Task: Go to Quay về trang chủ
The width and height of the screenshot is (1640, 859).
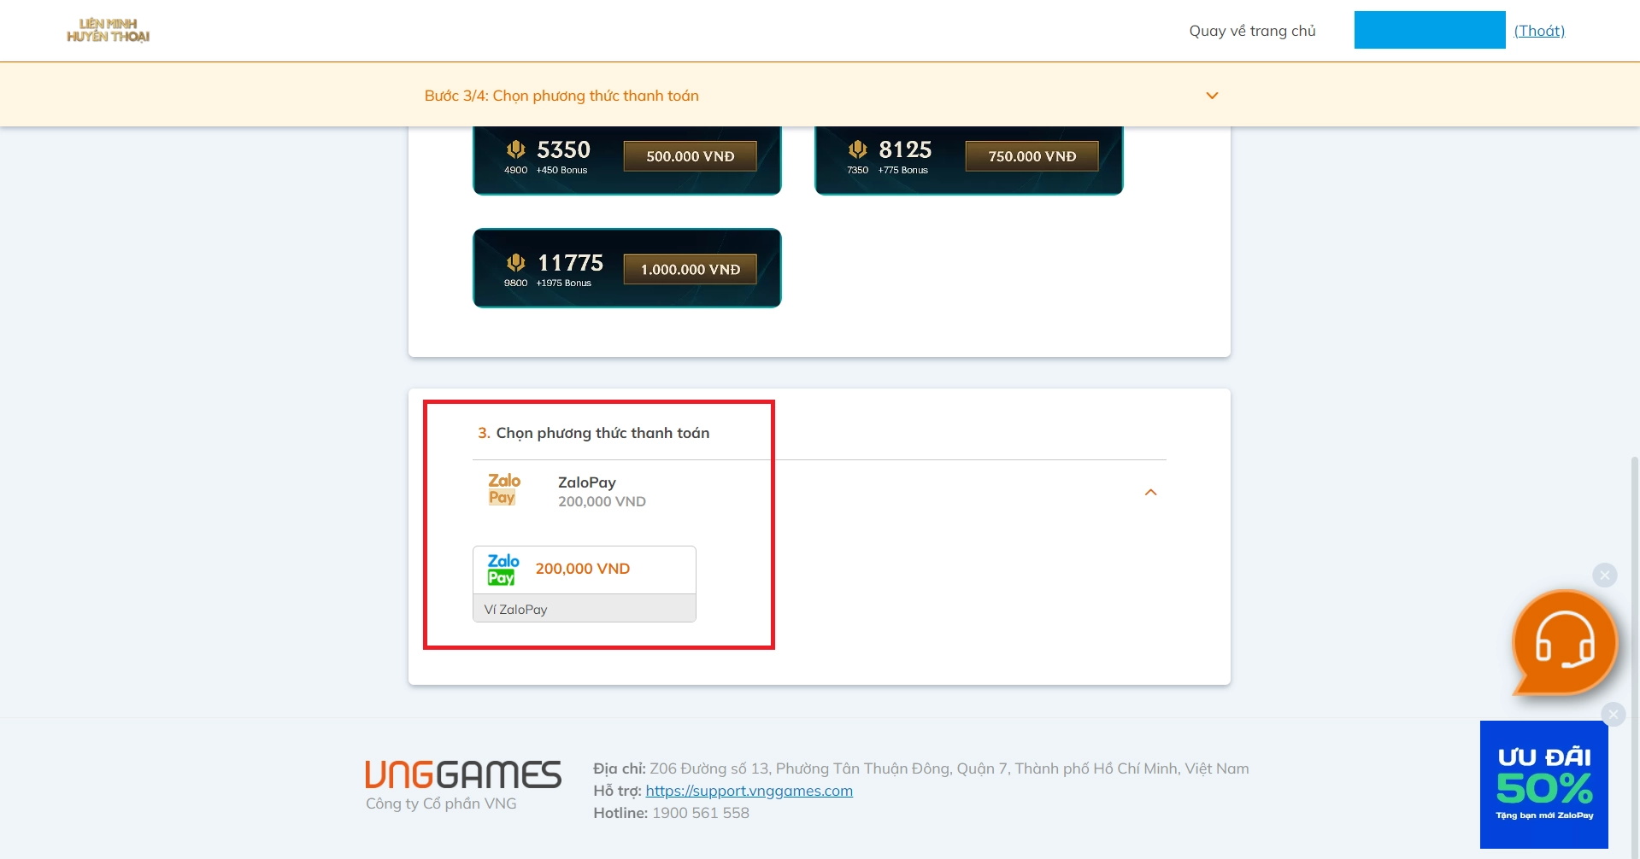Action: pyautogui.click(x=1252, y=31)
